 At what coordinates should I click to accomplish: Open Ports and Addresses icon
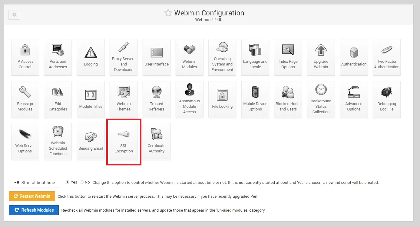(x=58, y=57)
